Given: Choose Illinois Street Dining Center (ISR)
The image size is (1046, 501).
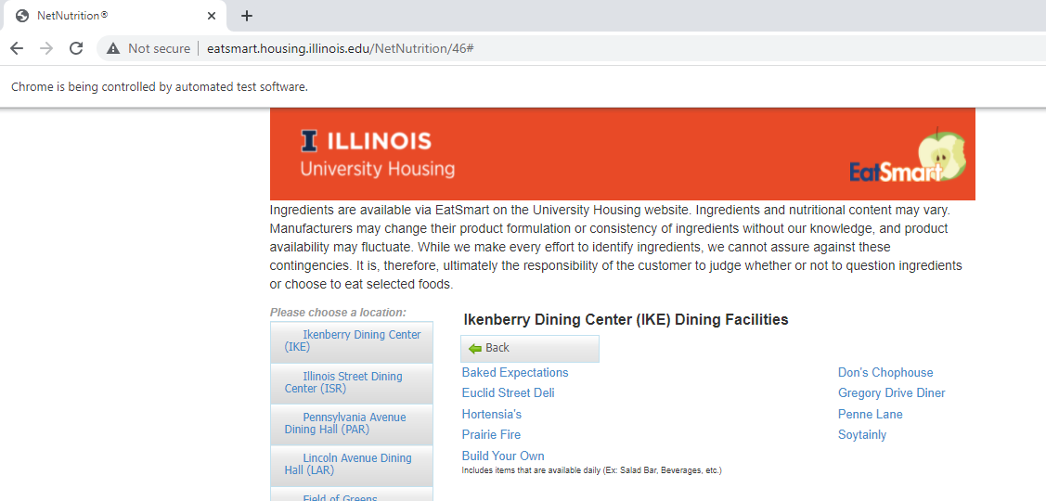Looking at the screenshot, I should [352, 383].
